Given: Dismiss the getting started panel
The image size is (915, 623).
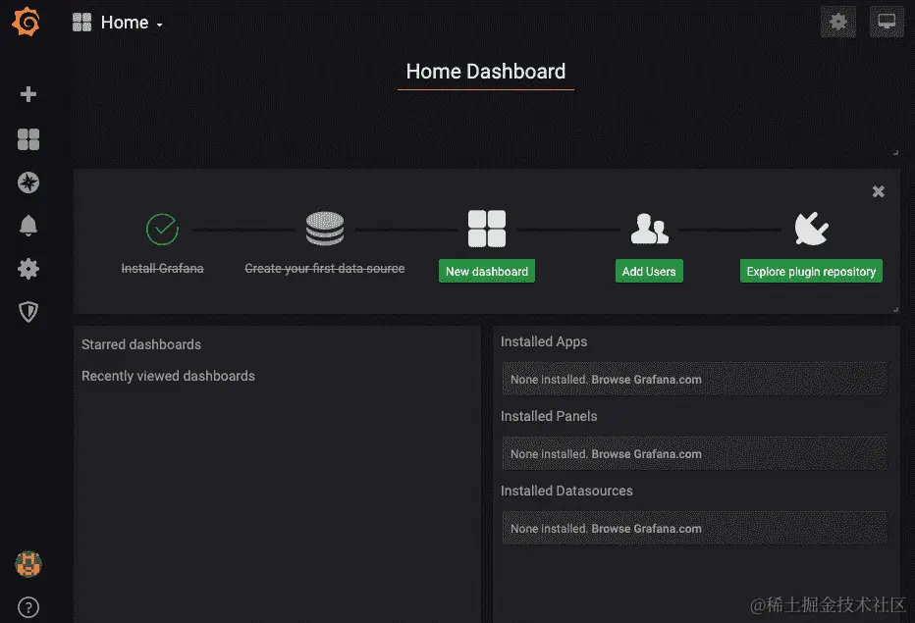Looking at the screenshot, I should point(878,191).
